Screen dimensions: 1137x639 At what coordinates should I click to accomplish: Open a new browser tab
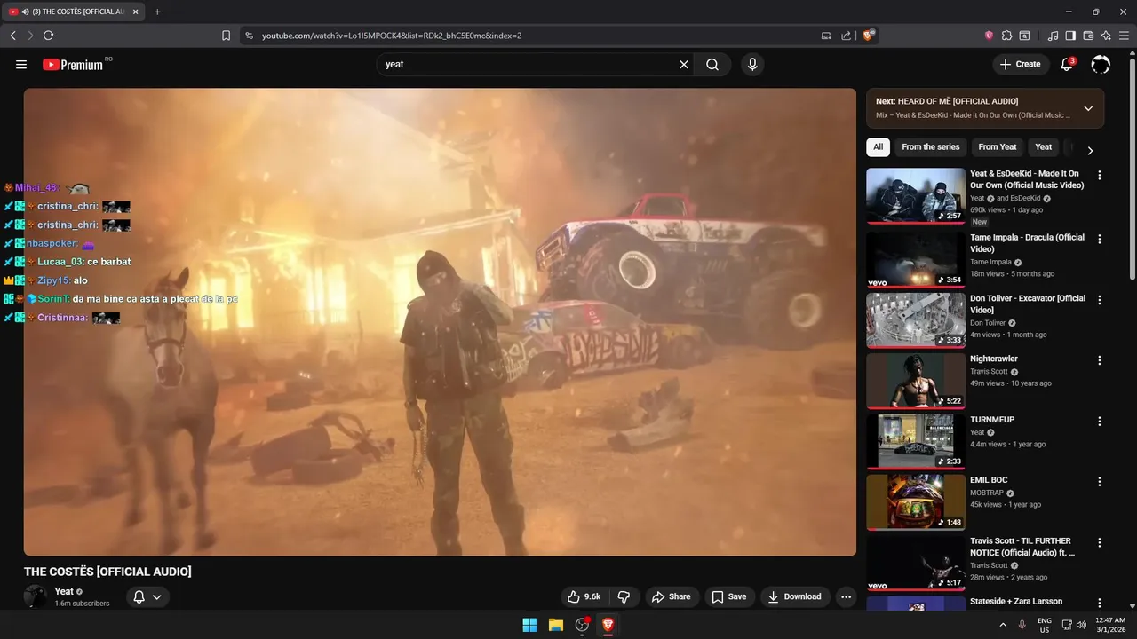(x=157, y=12)
